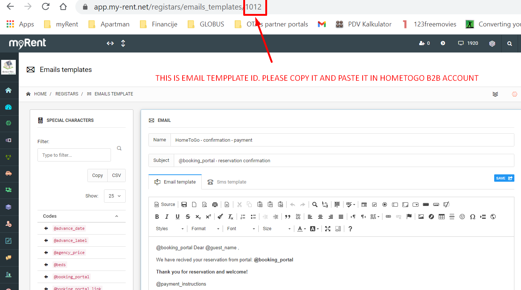
Task: Open the Size dropdown
Action: (x=276, y=229)
